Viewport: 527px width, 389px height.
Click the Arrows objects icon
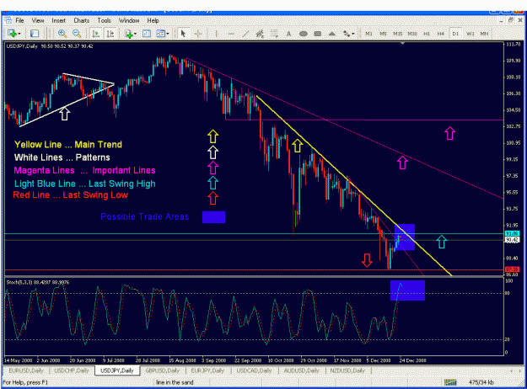(347, 34)
